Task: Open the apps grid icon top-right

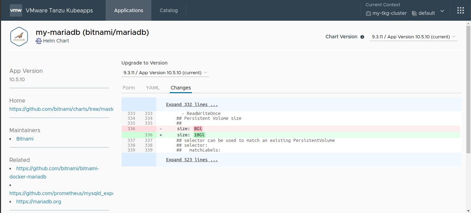Action: (460, 10)
